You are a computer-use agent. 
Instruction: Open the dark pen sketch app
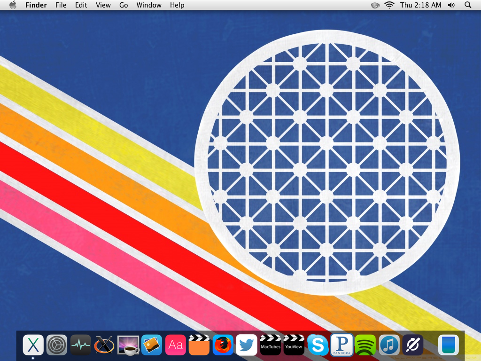(412, 345)
